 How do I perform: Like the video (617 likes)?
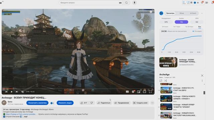coord(84,103)
